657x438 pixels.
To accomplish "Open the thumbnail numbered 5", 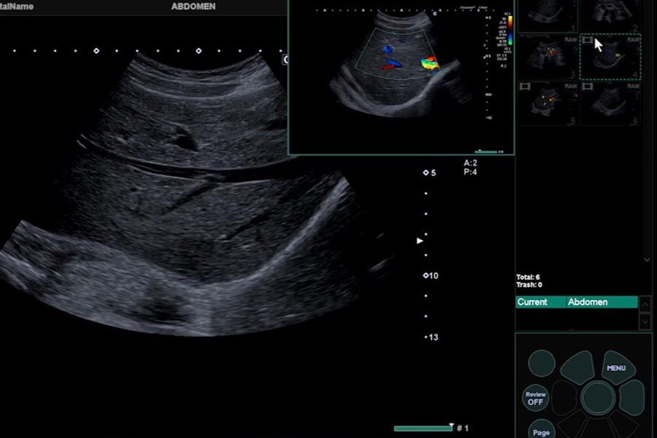I will (x=548, y=104).
